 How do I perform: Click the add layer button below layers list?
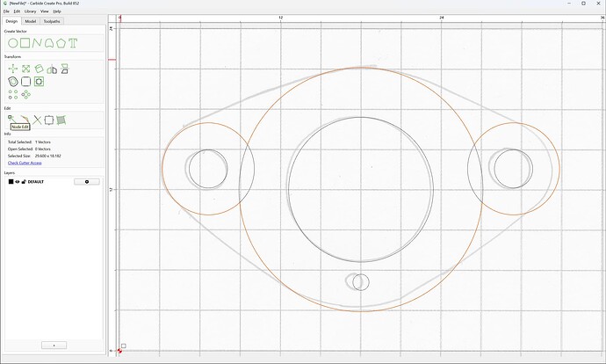54,345
